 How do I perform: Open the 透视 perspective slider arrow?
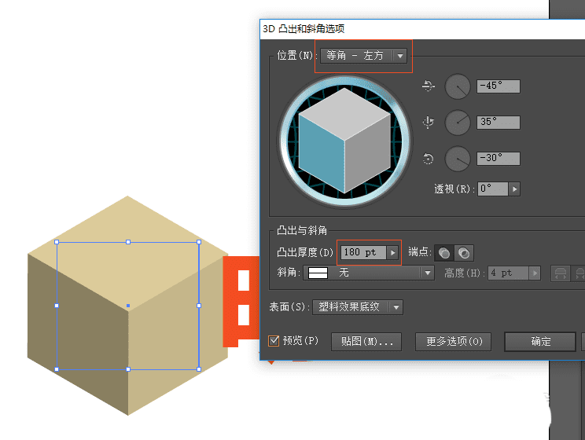coord(514,189)
